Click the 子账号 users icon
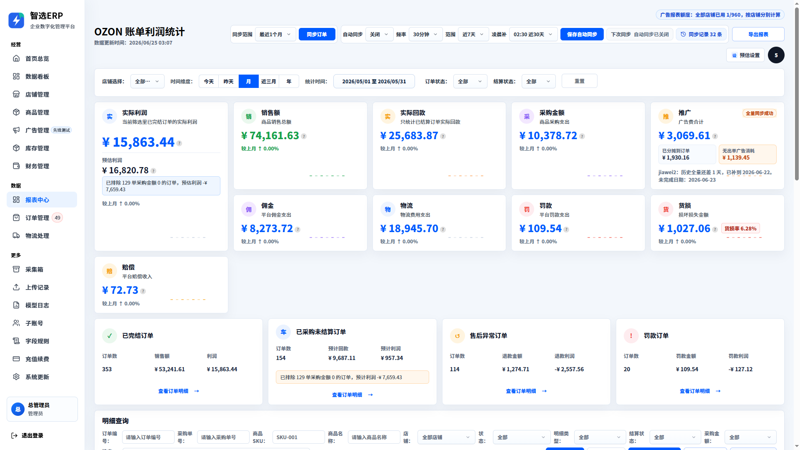800x450 pixels. 16,323
